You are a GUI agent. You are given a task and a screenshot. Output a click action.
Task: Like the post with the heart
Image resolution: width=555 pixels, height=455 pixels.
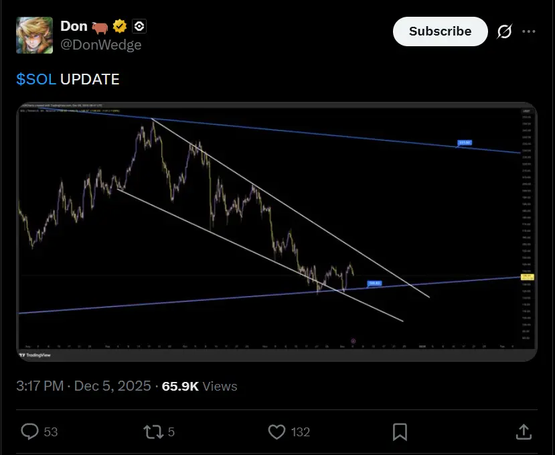(x=277, y=432)
